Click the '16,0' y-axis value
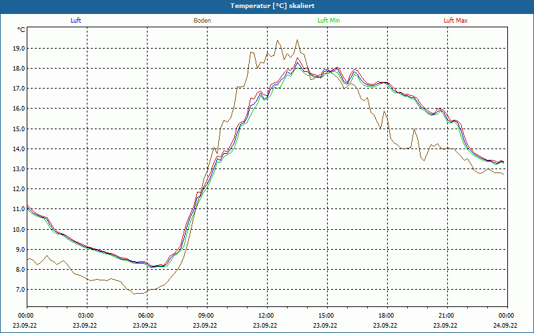This screenshot has width=534, height=333. click(x=19, y=109)
